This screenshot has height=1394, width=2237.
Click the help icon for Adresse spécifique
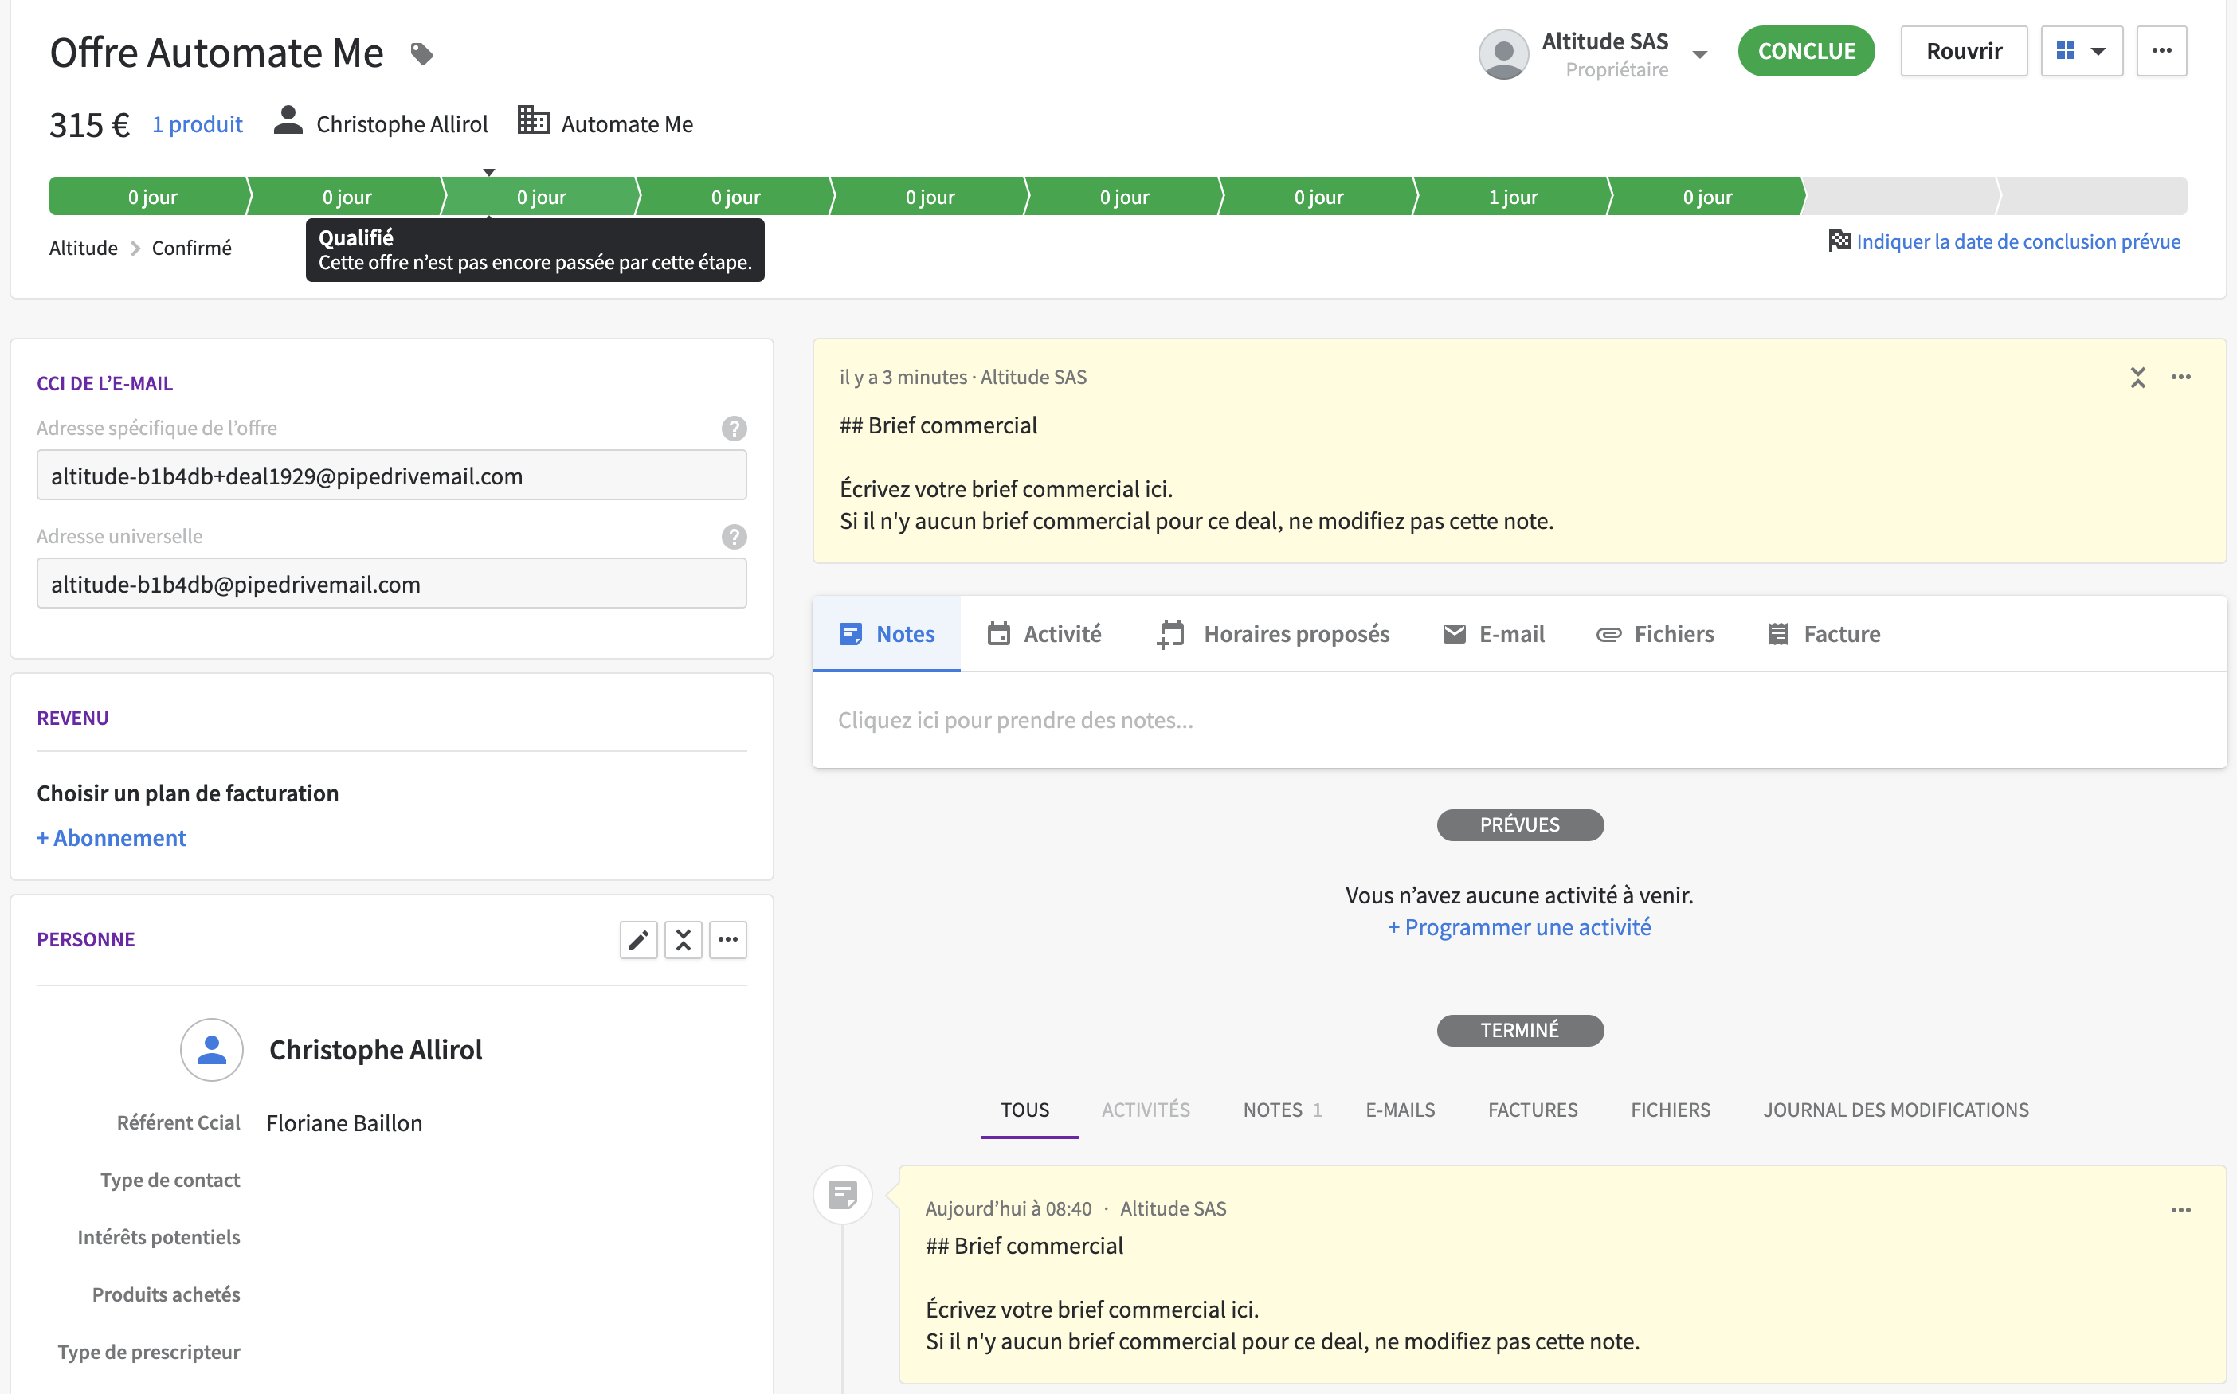click(734, 428)
